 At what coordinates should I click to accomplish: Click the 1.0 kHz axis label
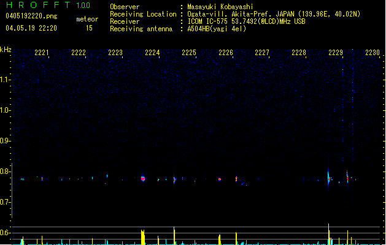[x=5, y=110]
